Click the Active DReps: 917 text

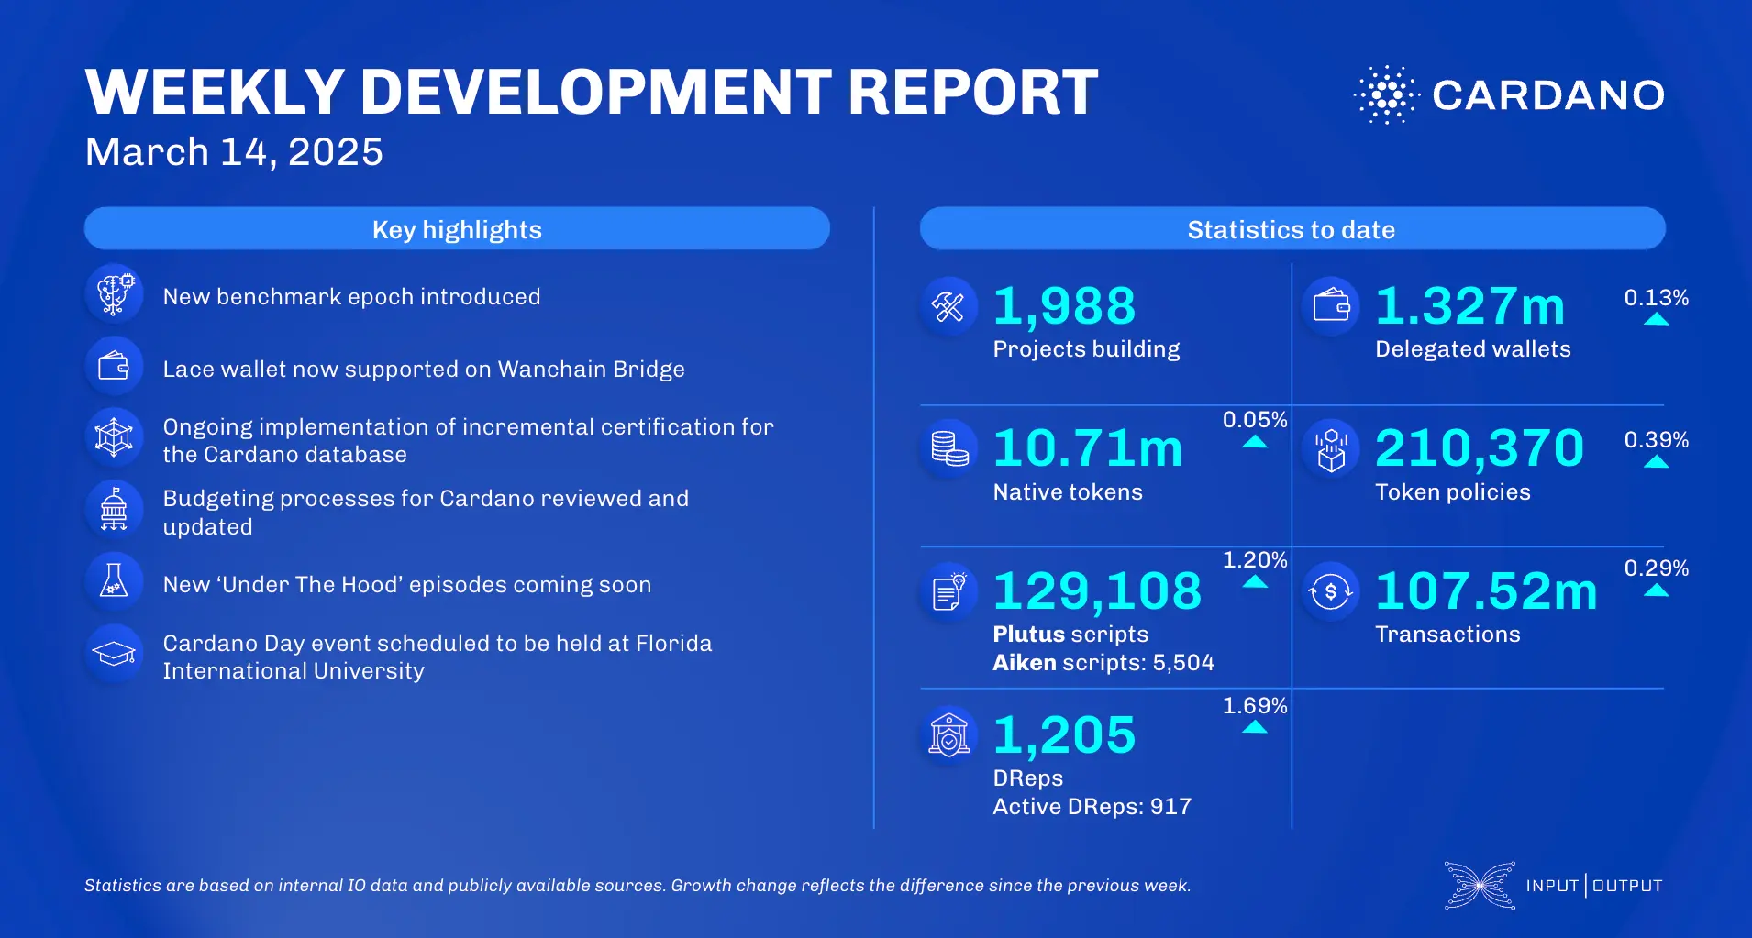click(x=1092, y=806)
